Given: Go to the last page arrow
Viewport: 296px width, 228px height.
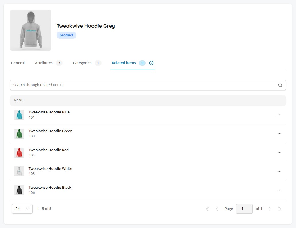Looking at the screenshot, I should (x=279, y=209).
